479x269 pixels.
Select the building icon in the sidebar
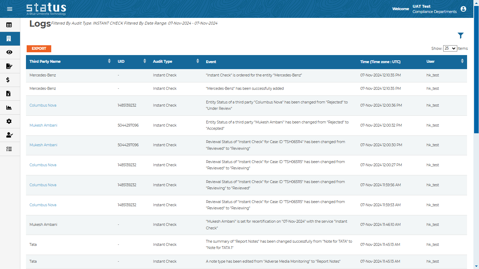tap(9, 39)
